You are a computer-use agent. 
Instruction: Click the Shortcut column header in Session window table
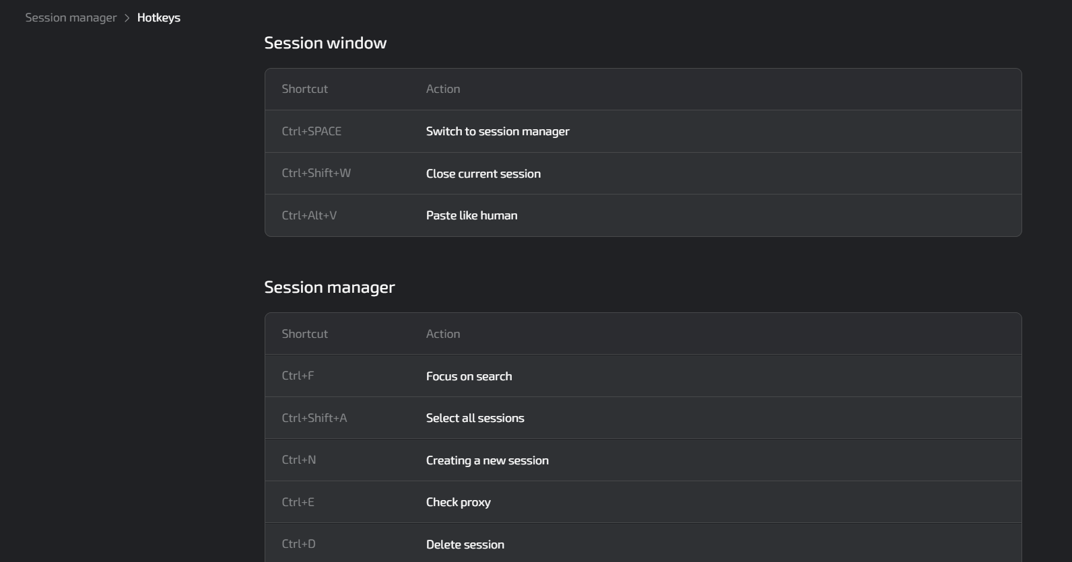(304, 88)
